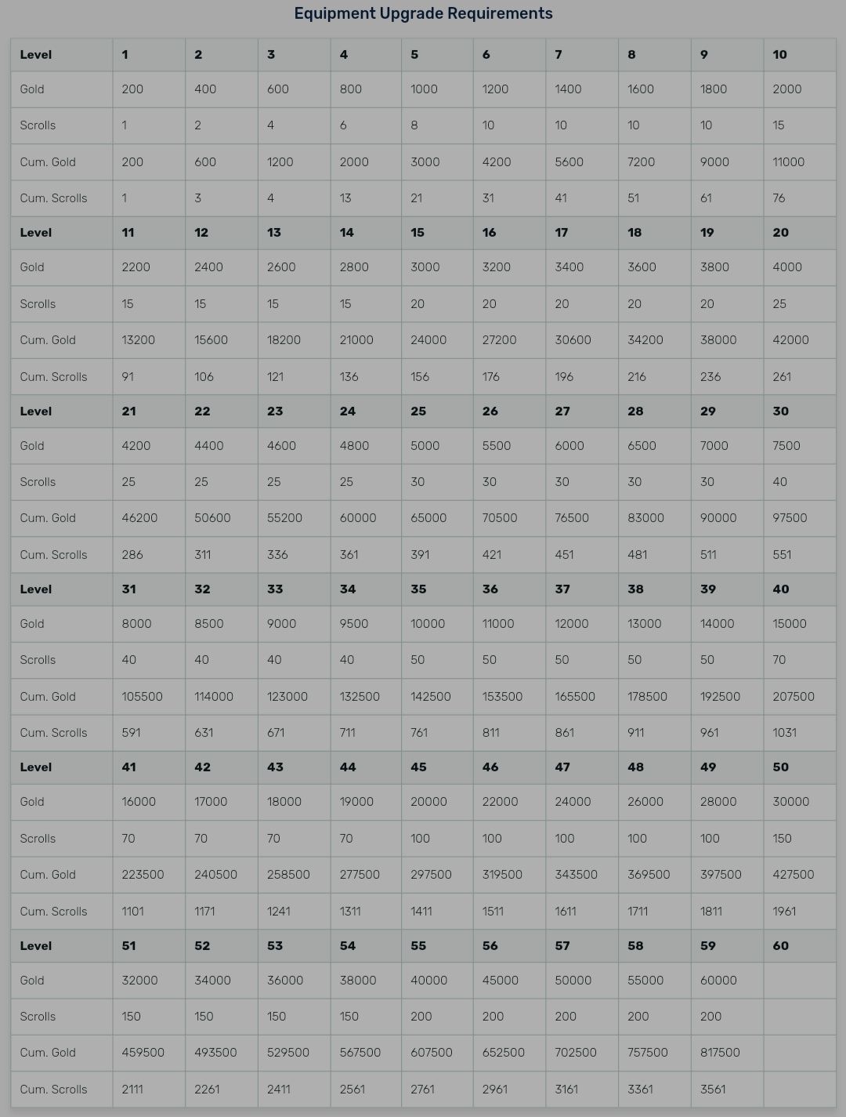Select the 427500 cumulative gold cell
This screenshot has height=1117, width=846.
pos(793,875)
